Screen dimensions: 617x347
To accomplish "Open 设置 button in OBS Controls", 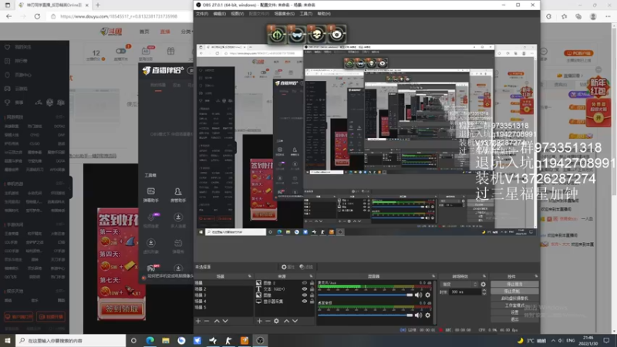I will coord(514,312).
